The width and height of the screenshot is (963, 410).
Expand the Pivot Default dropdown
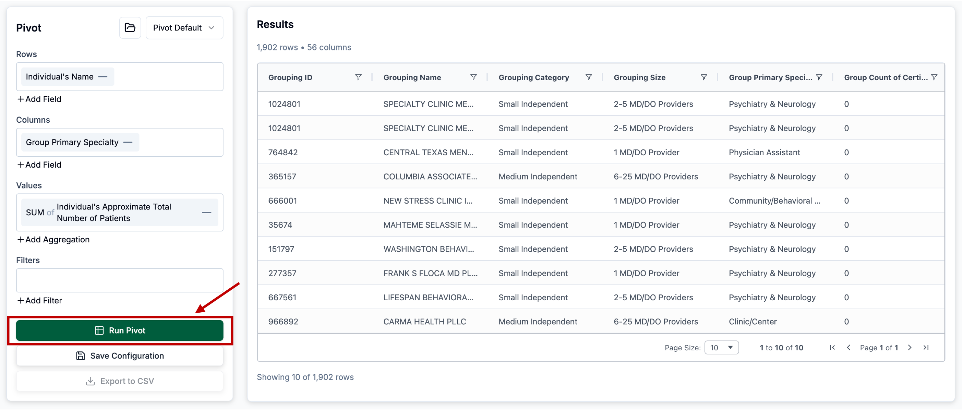point(184,28)
